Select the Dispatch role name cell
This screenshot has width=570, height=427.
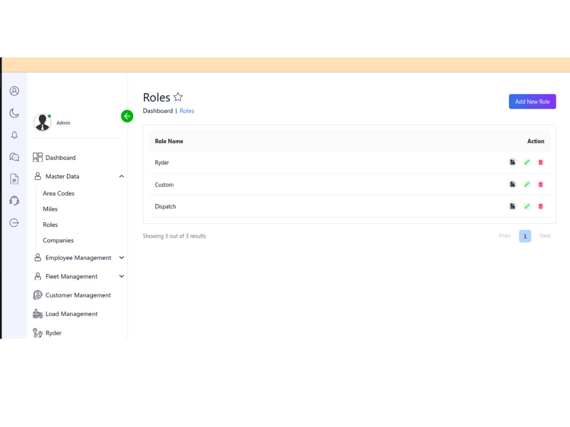pos(165,207)
